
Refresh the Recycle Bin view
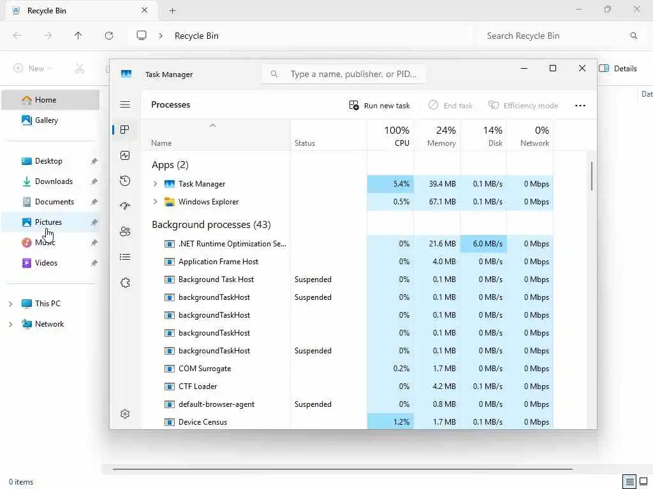pyautogui.click(x=109, y=36)
